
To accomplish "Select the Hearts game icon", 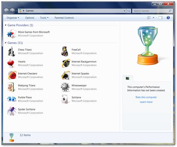I will pos(11,63).
